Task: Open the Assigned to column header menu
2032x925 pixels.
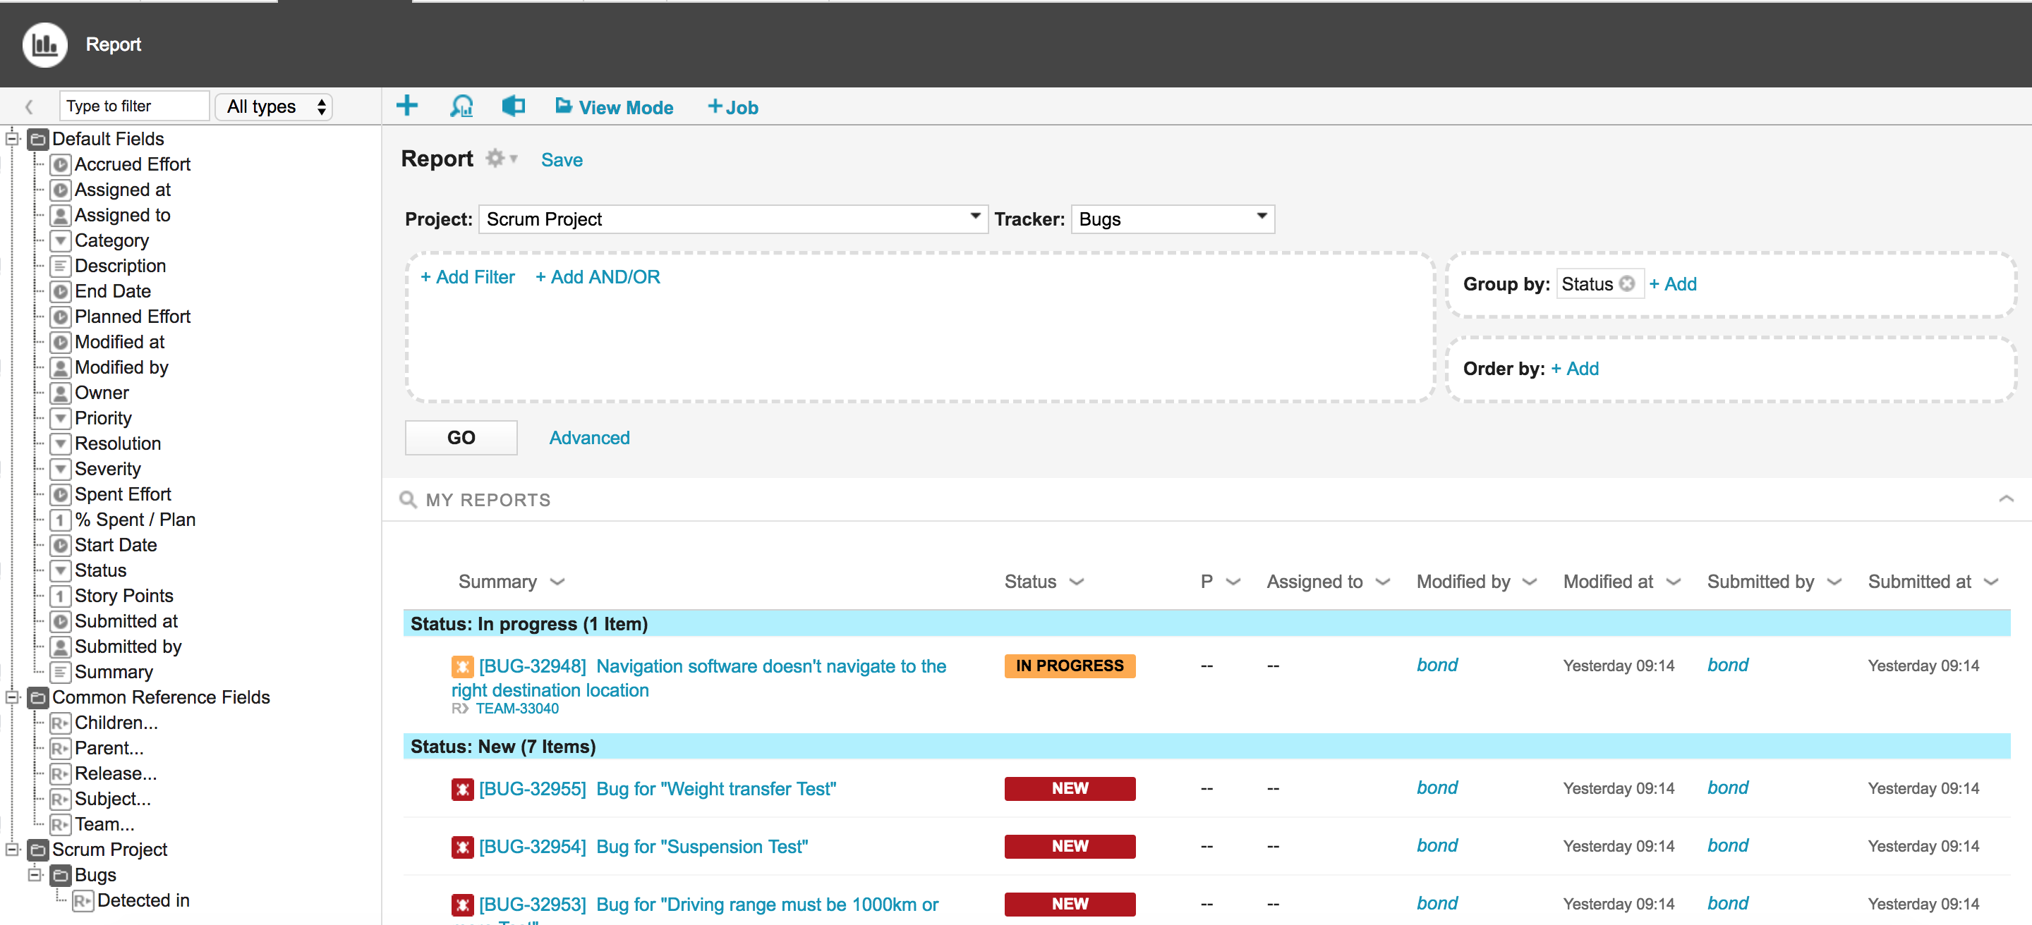Action: [x=1383, y=582]
